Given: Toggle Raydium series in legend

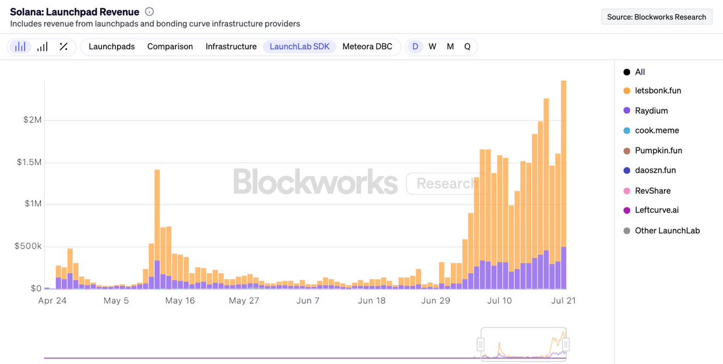Looking at the screenshot, I should point(646,111).
